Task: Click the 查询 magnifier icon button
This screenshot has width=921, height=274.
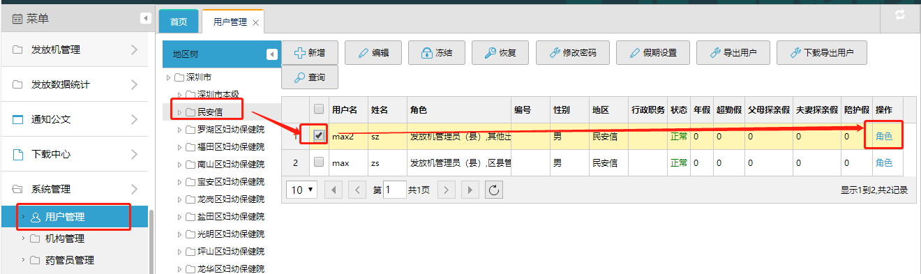Action: (x=310, y=77)
